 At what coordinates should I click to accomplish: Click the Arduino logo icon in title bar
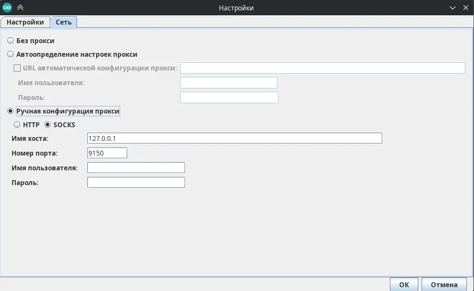point(7,8)
